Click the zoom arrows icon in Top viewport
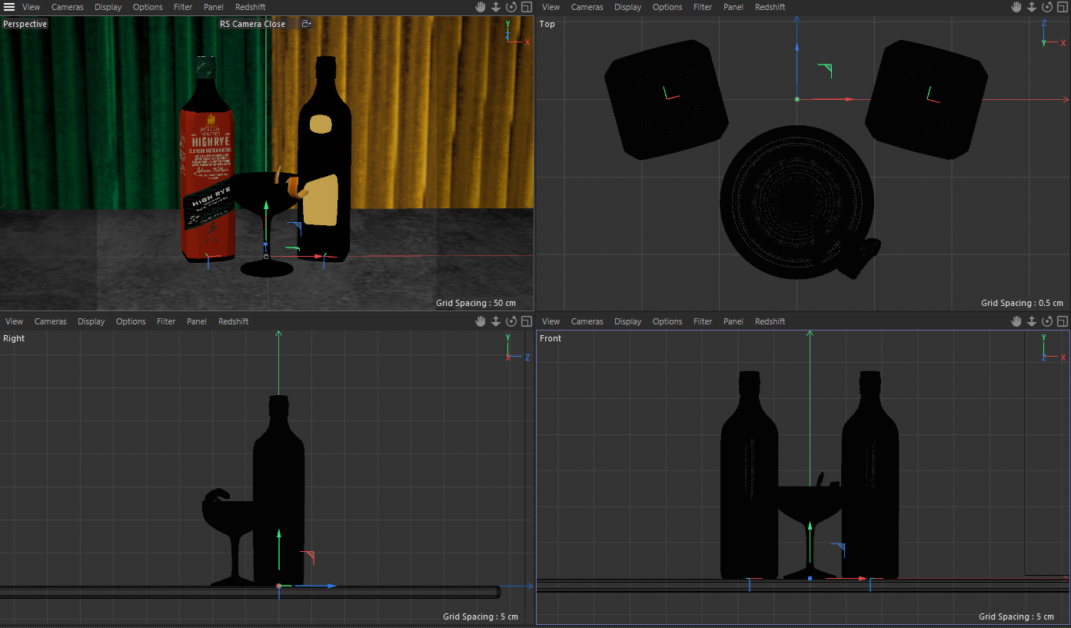Image resolution: width=1071 pixels, height=628 pixels. [1032, 7]
